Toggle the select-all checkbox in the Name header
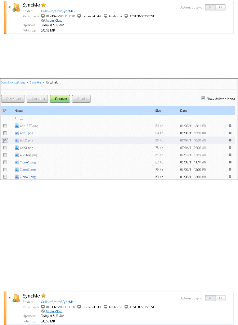Viewport: 238px width, 325px height. pos(5,111)
